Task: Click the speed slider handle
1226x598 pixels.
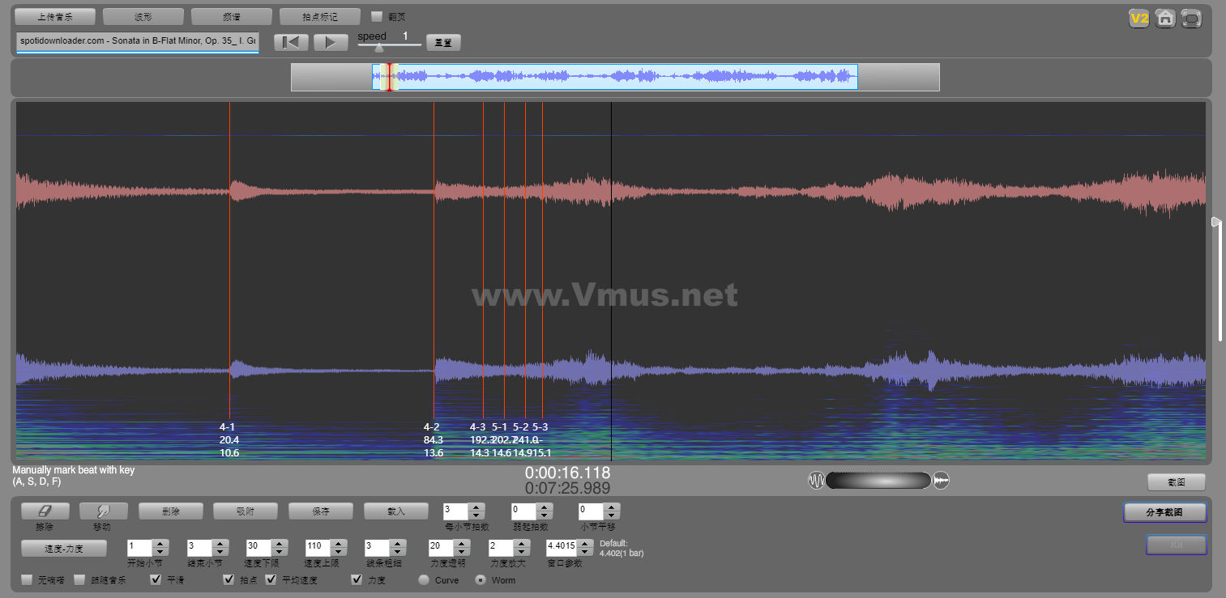Action: point(378,49)
